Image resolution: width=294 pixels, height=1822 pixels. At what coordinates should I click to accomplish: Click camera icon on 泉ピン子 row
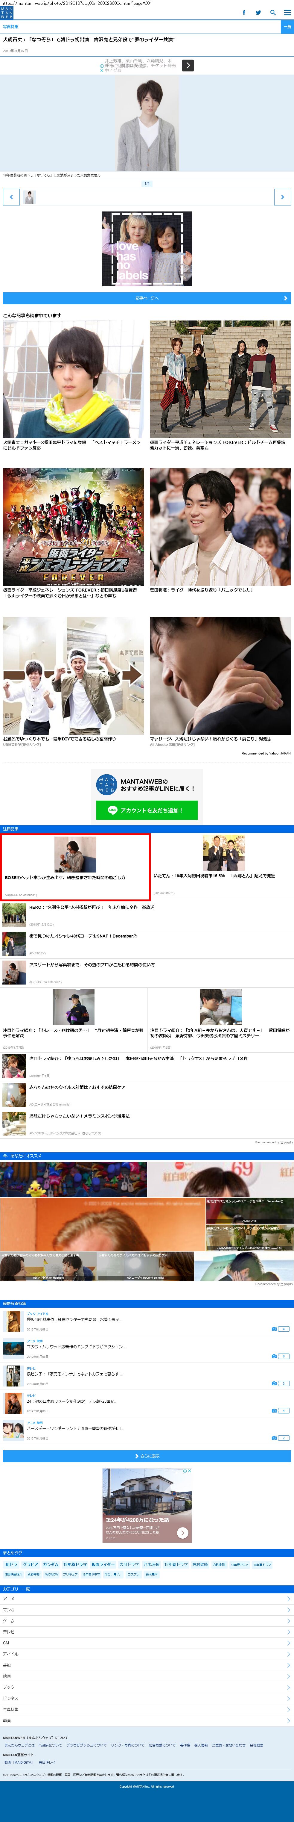click(274, 1383)
